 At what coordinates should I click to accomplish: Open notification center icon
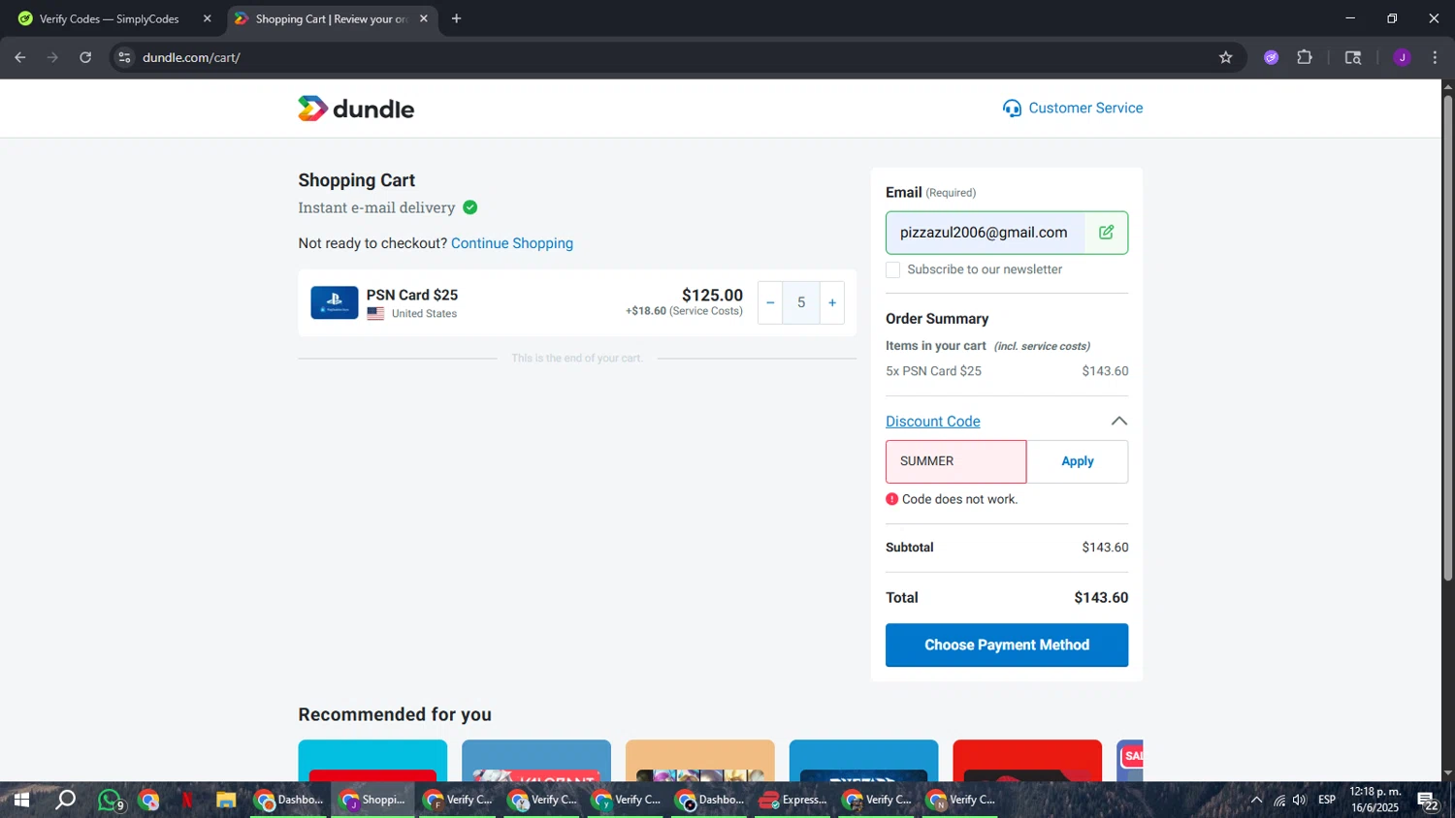point(1428,801)
